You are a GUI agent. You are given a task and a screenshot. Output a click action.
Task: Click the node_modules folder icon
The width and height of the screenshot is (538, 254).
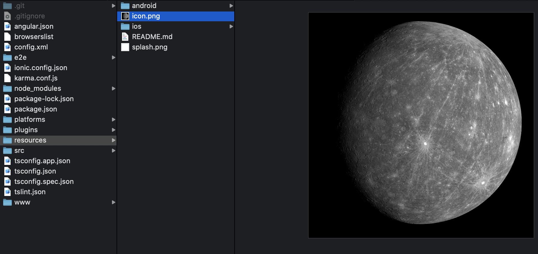click(x=7, y=88)
